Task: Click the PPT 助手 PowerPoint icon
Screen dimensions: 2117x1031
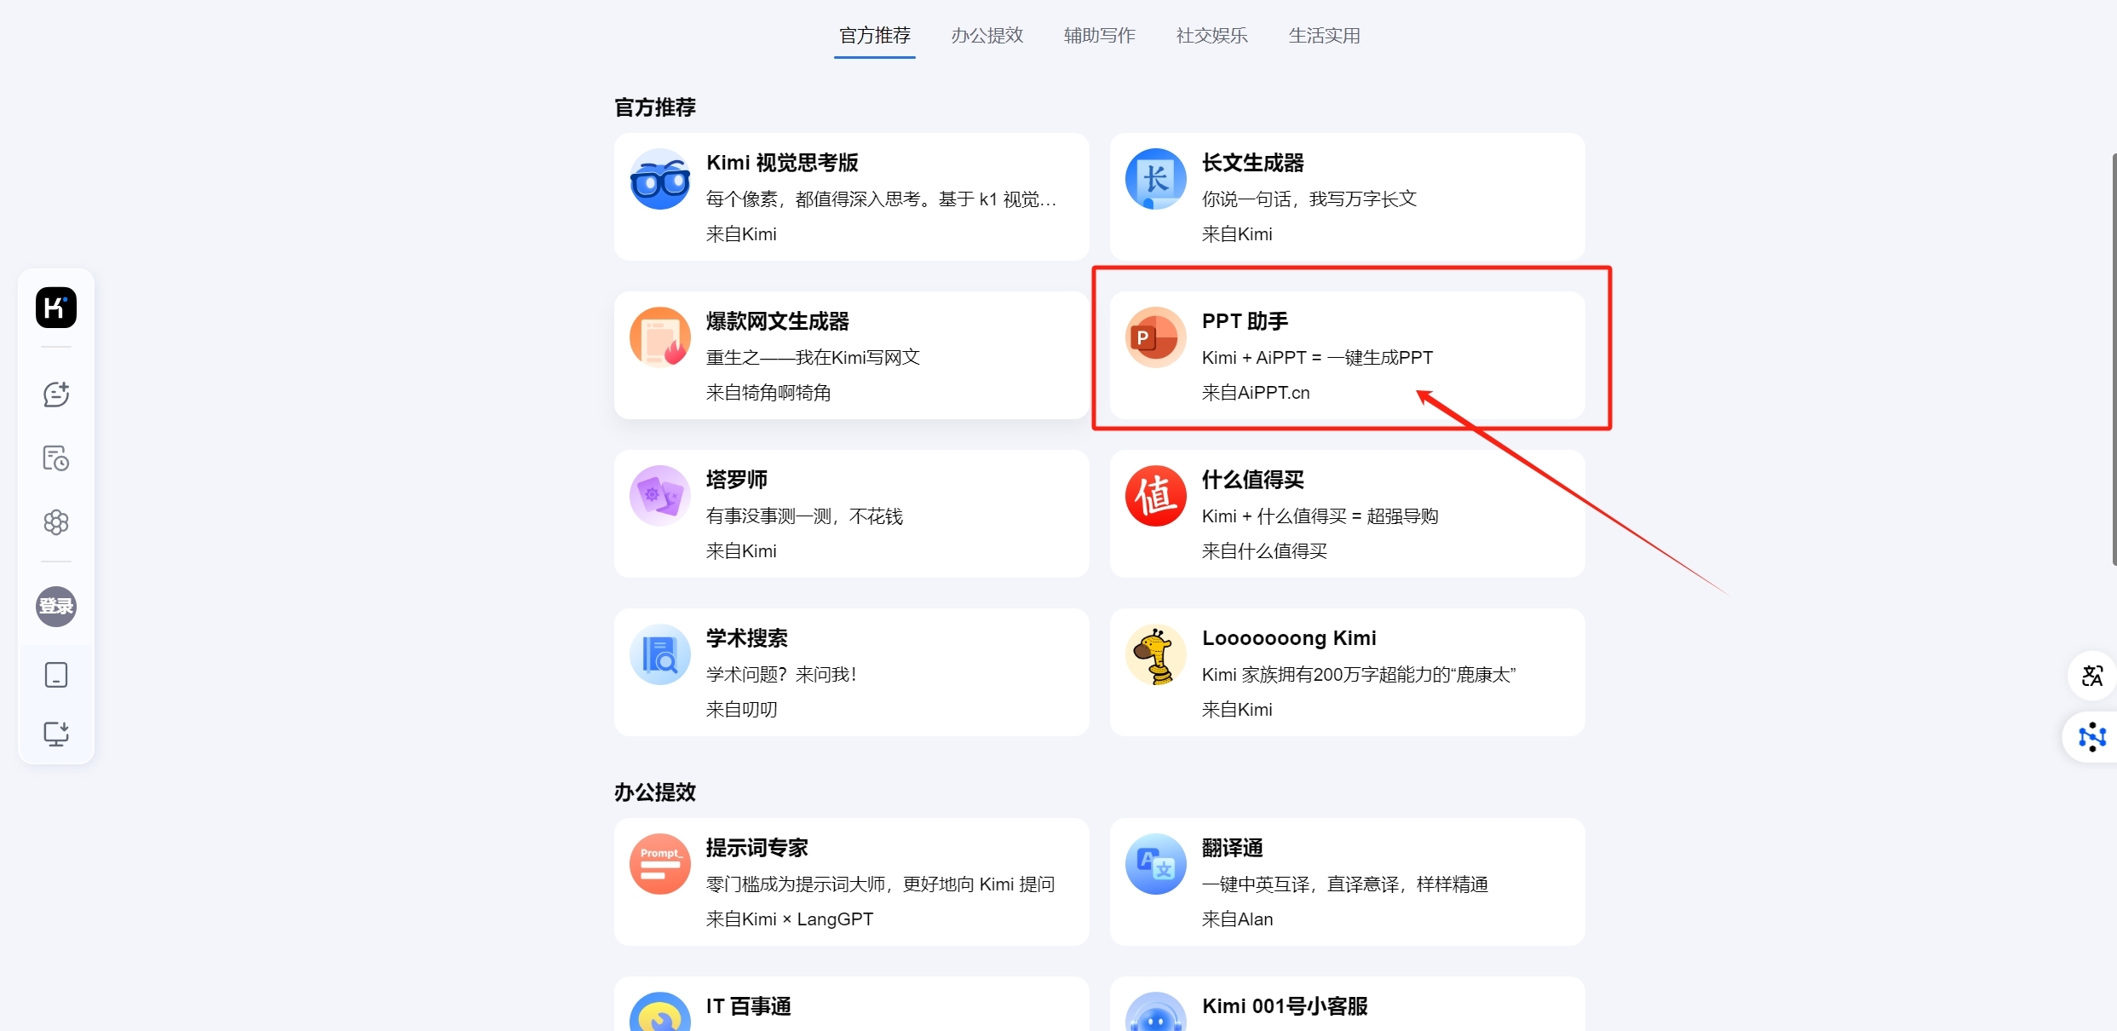Action: 1156,337
